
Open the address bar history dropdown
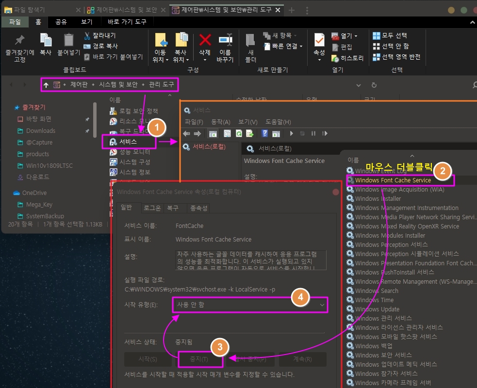point(359,85)
